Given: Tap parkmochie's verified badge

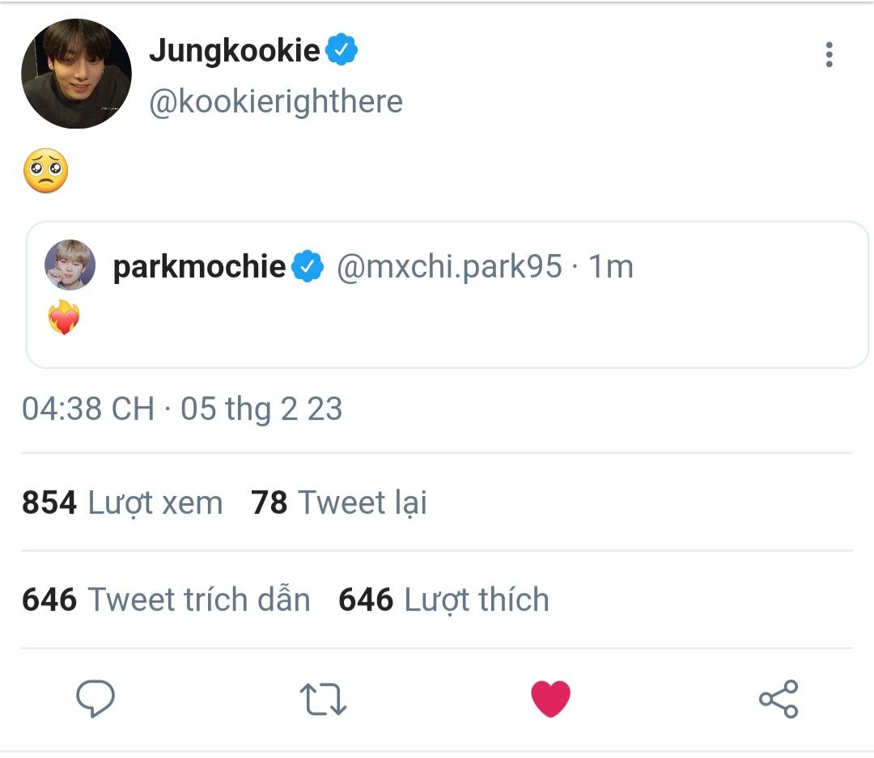Looking at the screenshot, I should (x=308, y=266).
